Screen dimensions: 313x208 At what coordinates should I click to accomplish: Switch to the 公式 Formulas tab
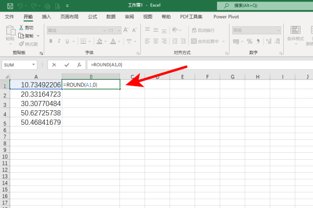92,17
